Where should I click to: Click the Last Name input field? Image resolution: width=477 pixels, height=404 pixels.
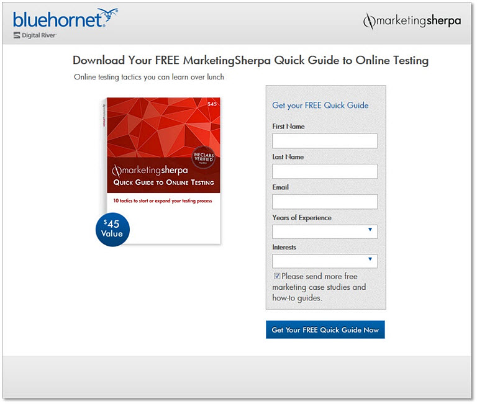click(x=325, y=171)
